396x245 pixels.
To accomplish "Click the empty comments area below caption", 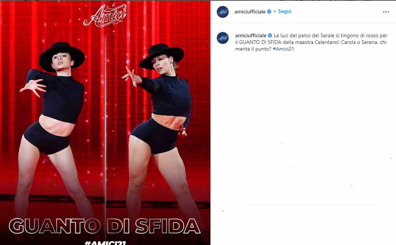I will click(x=303, y=129).
